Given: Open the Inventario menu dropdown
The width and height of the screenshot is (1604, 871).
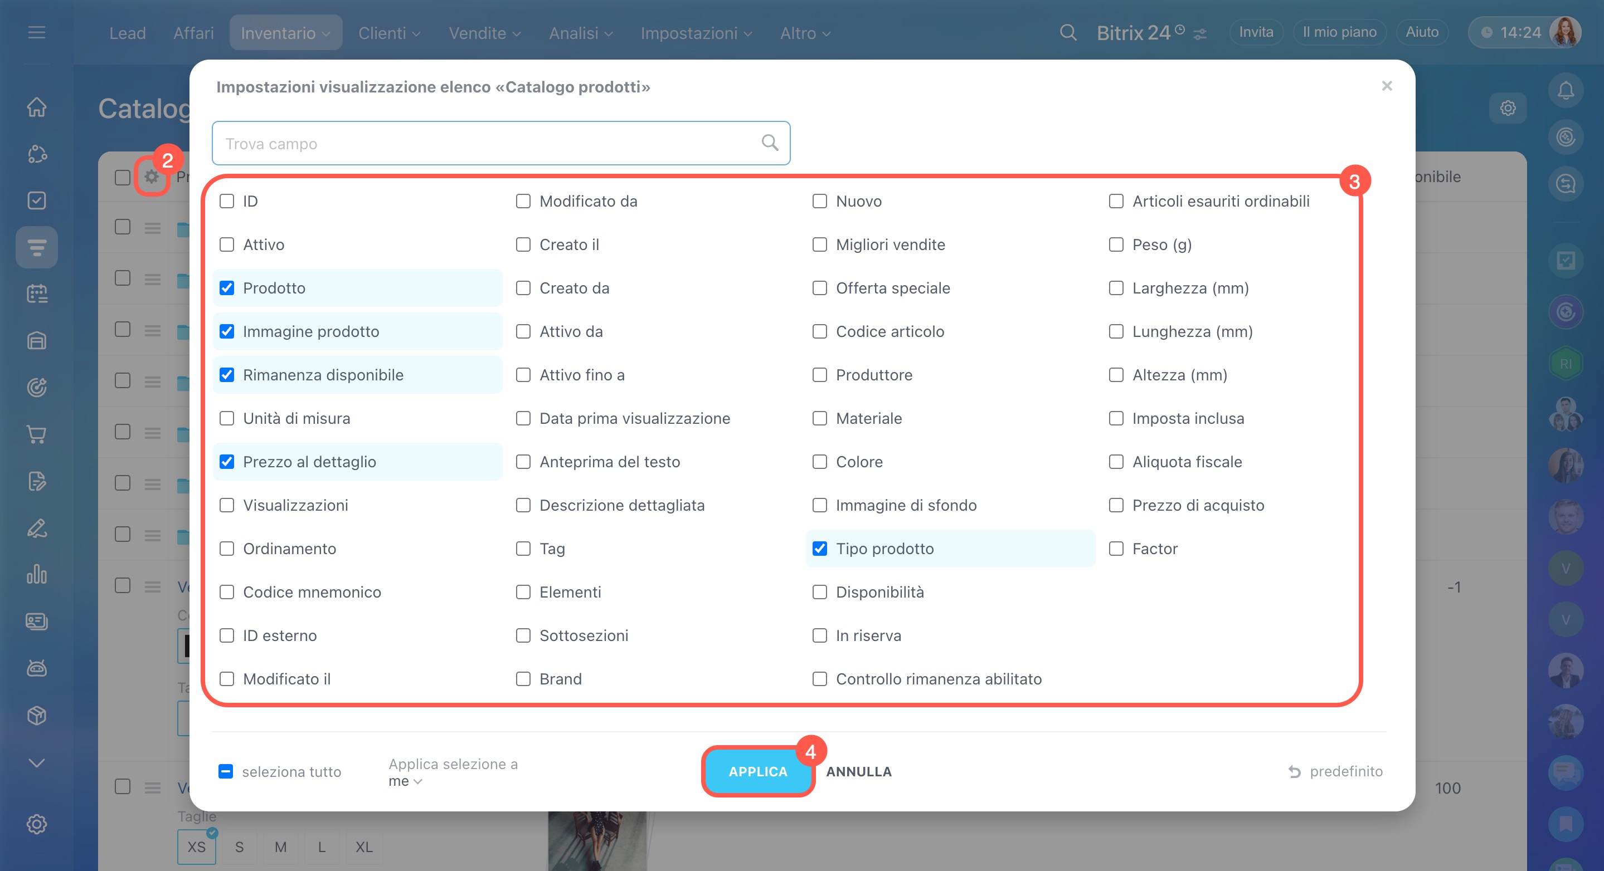Looking at the screenshot, I should pyautogui.click(x=285, y=33).
